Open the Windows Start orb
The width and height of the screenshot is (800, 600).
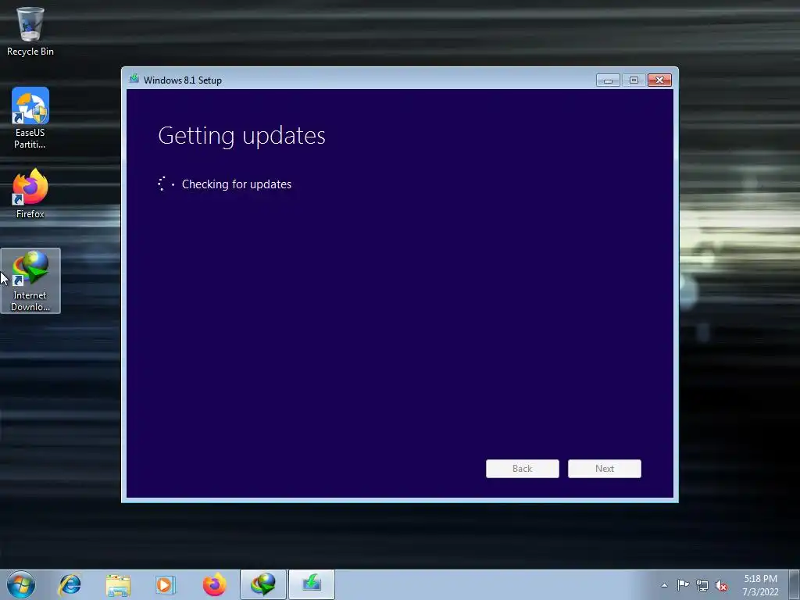[x=21, y=584]
